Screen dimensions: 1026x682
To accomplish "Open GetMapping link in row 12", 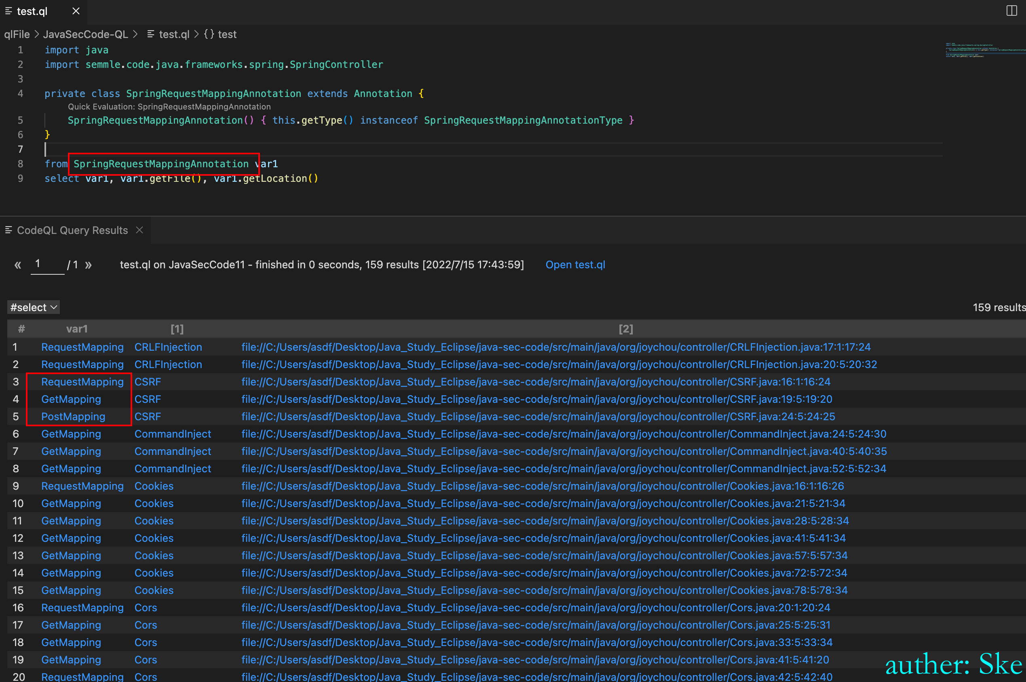I will (x=71, y=539).
